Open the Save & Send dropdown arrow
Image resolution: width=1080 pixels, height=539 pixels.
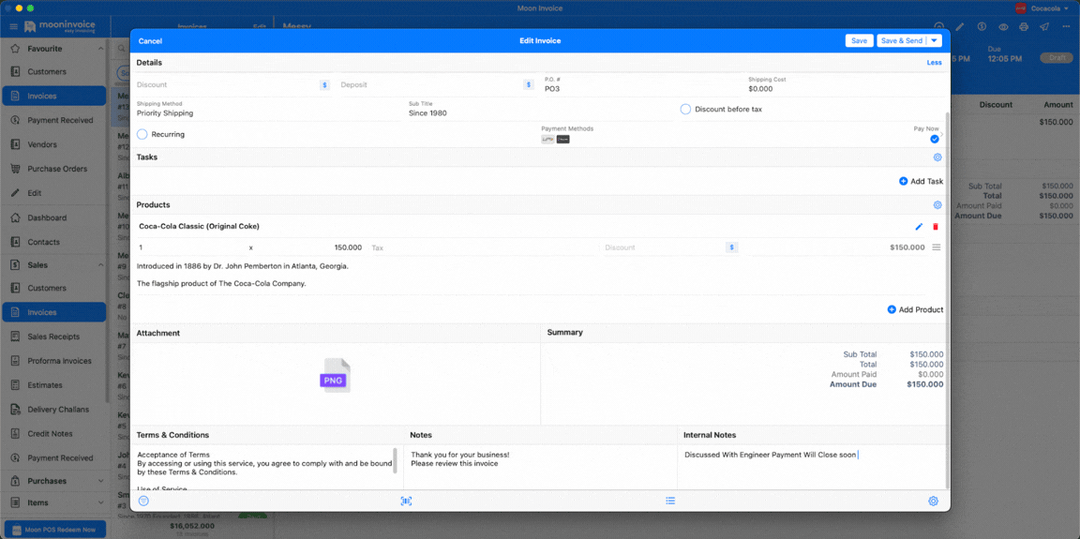934,40
